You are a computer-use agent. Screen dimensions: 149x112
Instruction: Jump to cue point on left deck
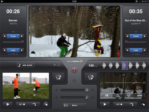tap(34, 104)
